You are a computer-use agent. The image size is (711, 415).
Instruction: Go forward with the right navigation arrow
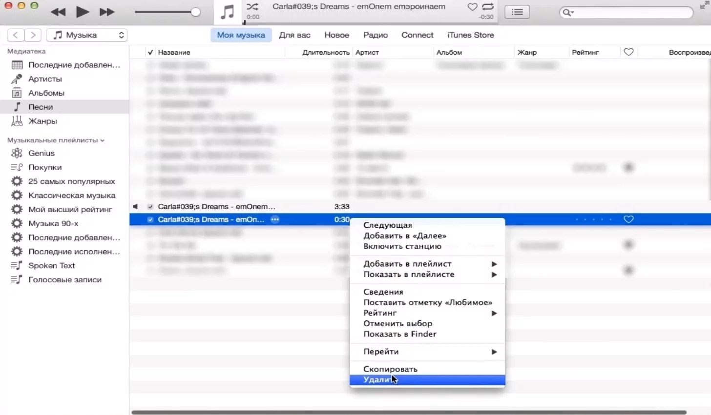pyautogui.click(x=33, y=35)
